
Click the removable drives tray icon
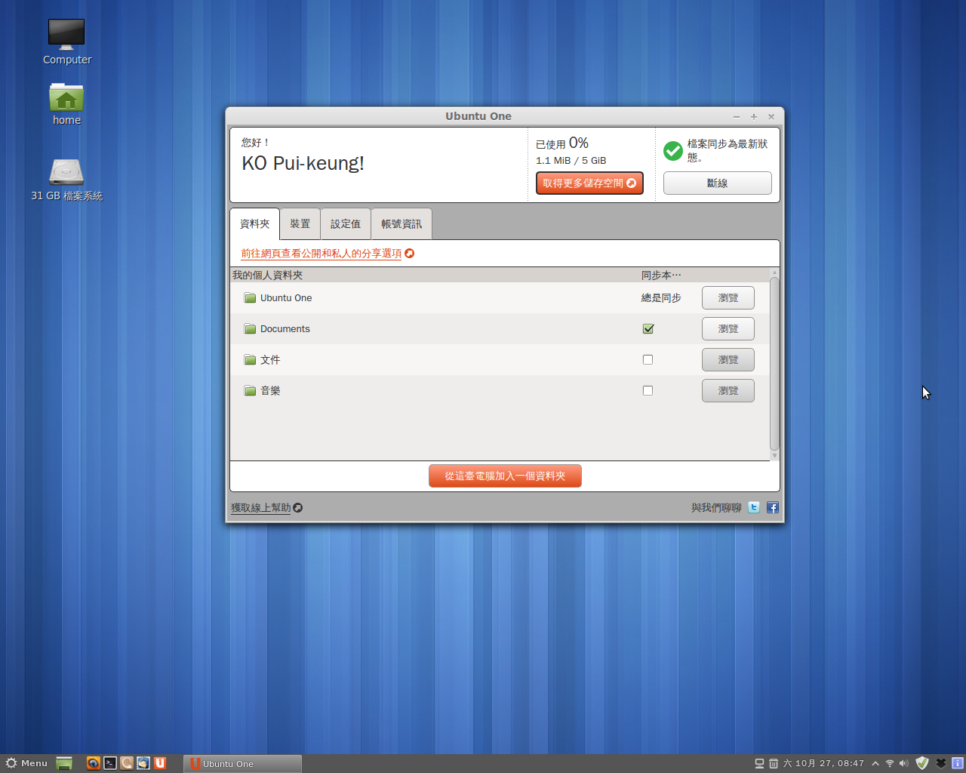point(760,763)
